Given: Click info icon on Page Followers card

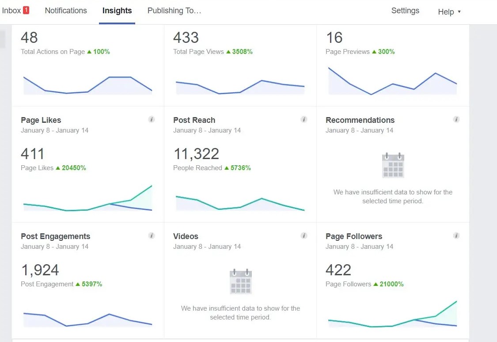Looking at the screenshot, I should (456, 236).
